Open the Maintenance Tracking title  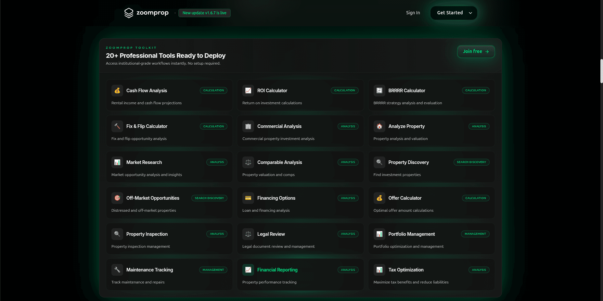click(x=149, y=270)
